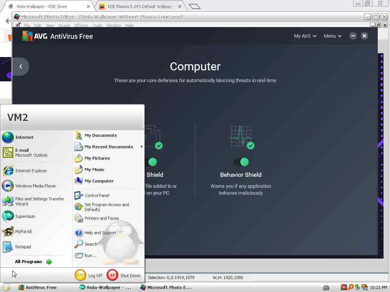Open File menu in Photo Editor

pos(27,25)
